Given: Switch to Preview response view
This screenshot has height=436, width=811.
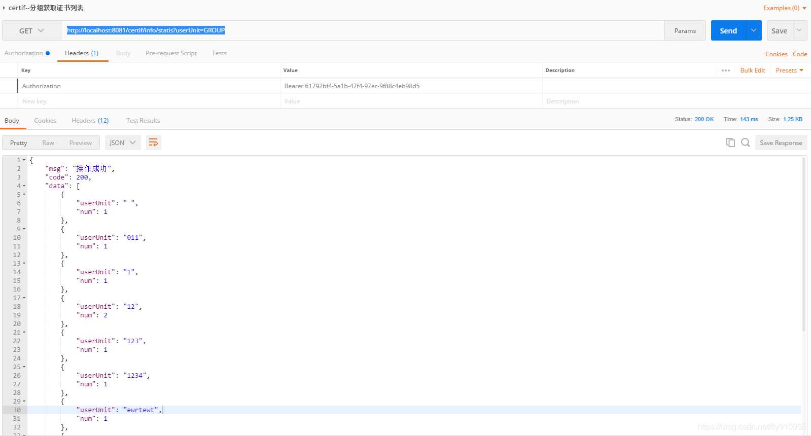Looking at the screenshot, I should coord(81,143).
